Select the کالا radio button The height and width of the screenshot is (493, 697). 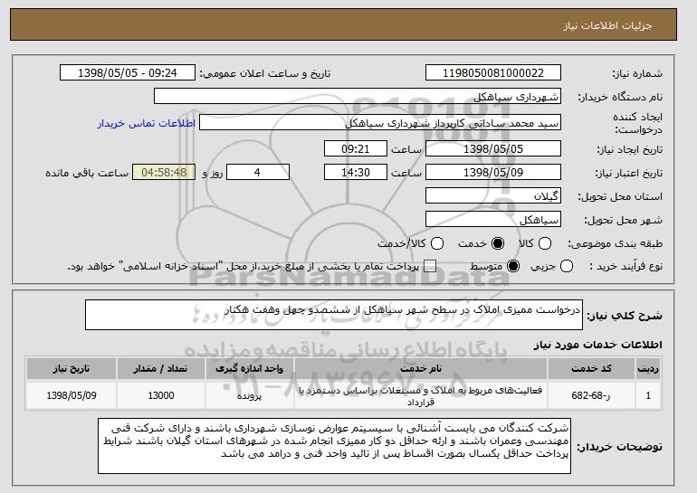(x=545, y=243)
